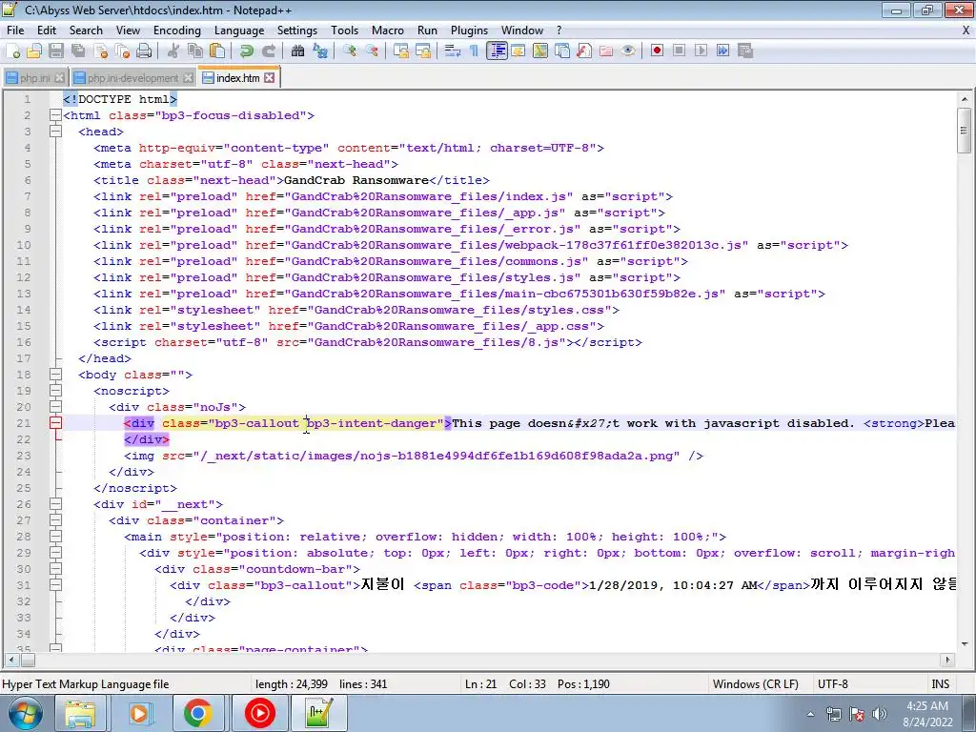Close the current document via the toolbar Close icon

tap(101, 51)
